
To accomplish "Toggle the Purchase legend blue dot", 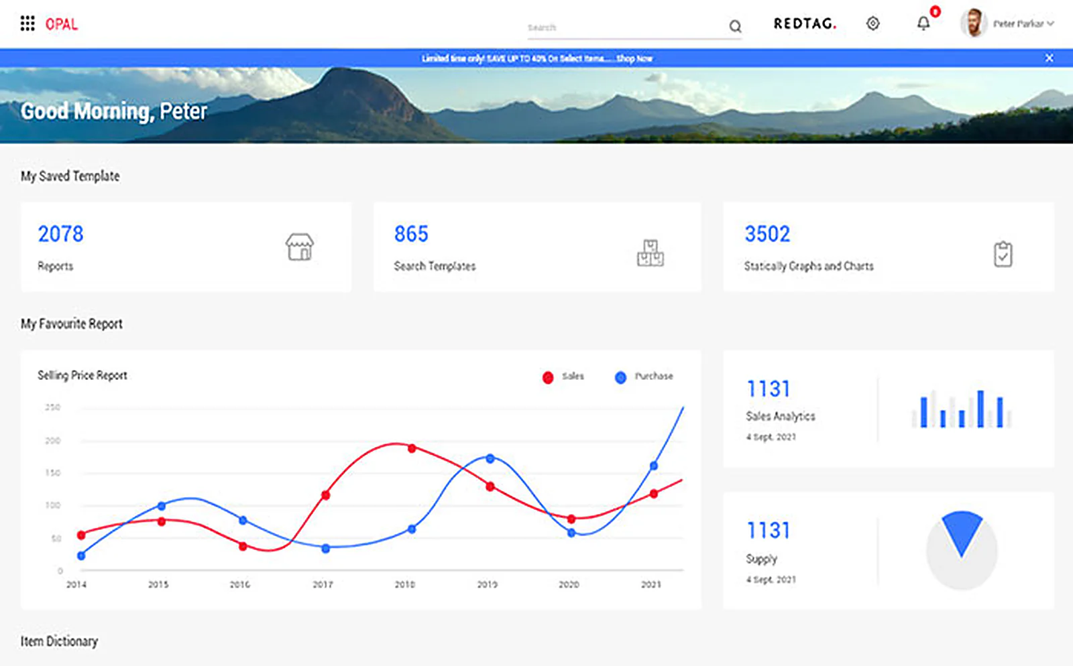I will point(620,377).
